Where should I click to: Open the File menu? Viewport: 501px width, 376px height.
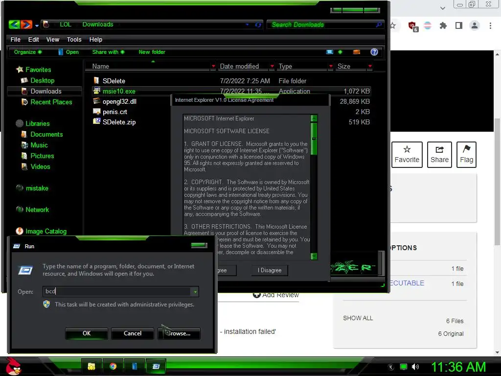15,39
